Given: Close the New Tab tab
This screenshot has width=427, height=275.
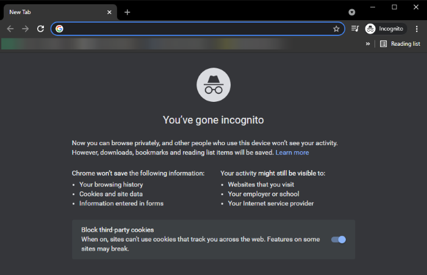Looking at the screenshot, I should click(x=110, y=12).
